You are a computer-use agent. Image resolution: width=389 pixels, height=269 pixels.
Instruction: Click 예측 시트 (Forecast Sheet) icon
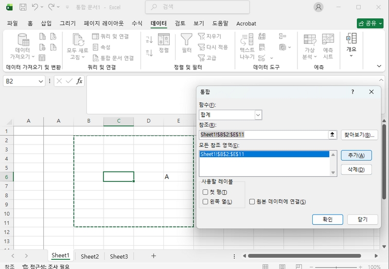(328, 46)
